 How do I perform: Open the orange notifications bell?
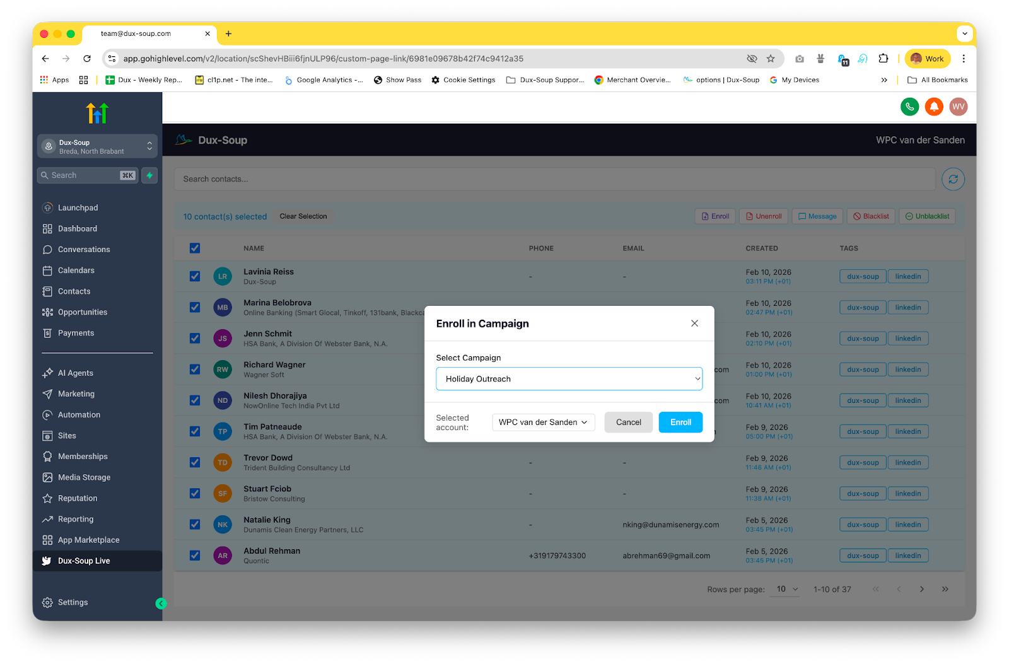[x=934, y=107]
